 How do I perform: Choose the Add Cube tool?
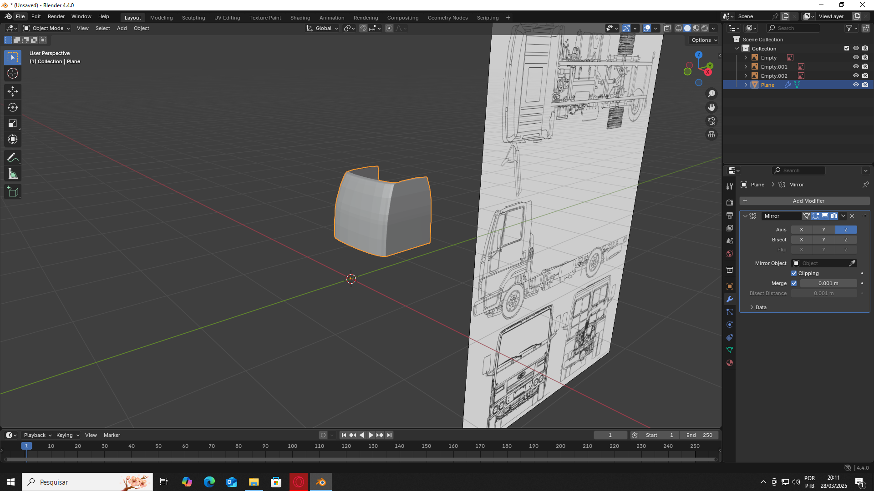click(x=13, y=192)
